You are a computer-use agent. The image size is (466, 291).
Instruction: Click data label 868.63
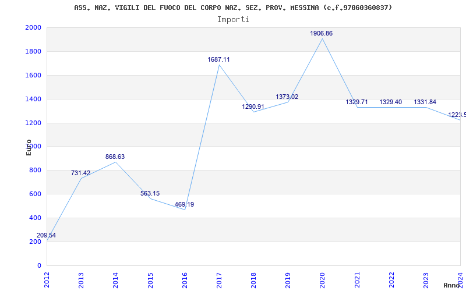[x=115, y=157]
